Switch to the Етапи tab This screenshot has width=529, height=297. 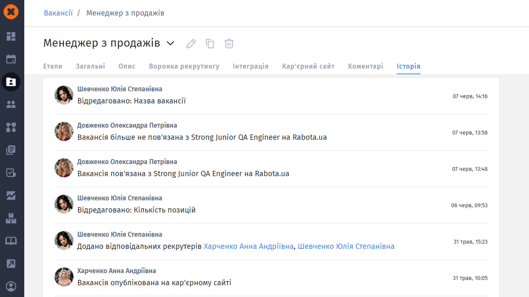(52, 66)
